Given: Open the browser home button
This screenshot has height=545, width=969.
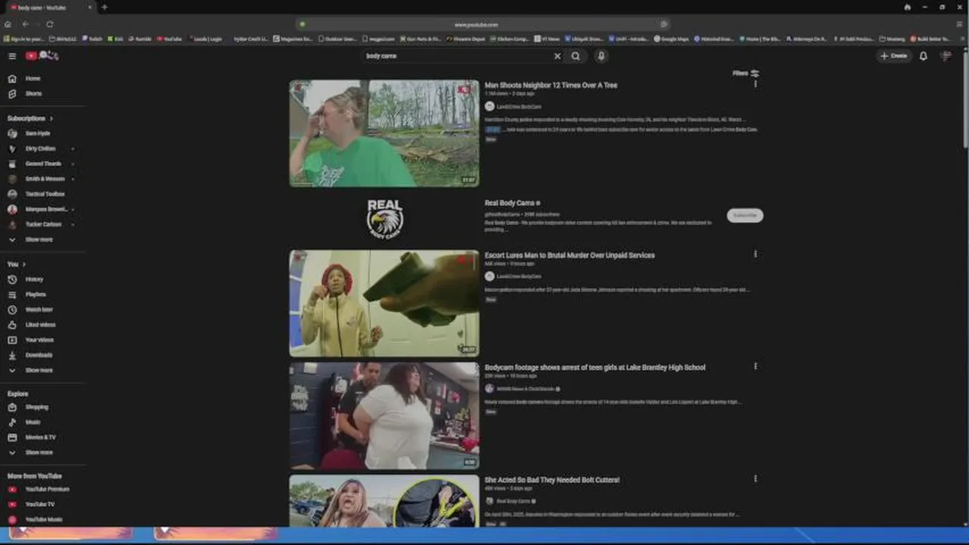Looking at the screenshot, I should click(x=8, y=24).
